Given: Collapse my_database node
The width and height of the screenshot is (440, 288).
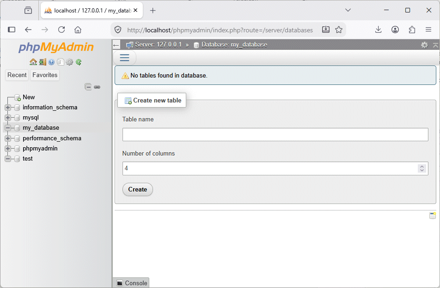Looking at the screenshot, I should pos(8,128).
